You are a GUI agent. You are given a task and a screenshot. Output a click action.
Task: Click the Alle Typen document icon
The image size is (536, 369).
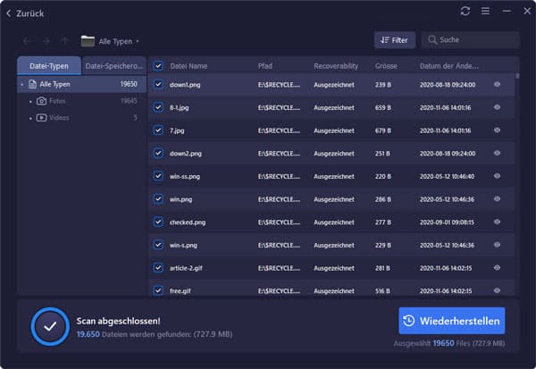pos(32,84)
